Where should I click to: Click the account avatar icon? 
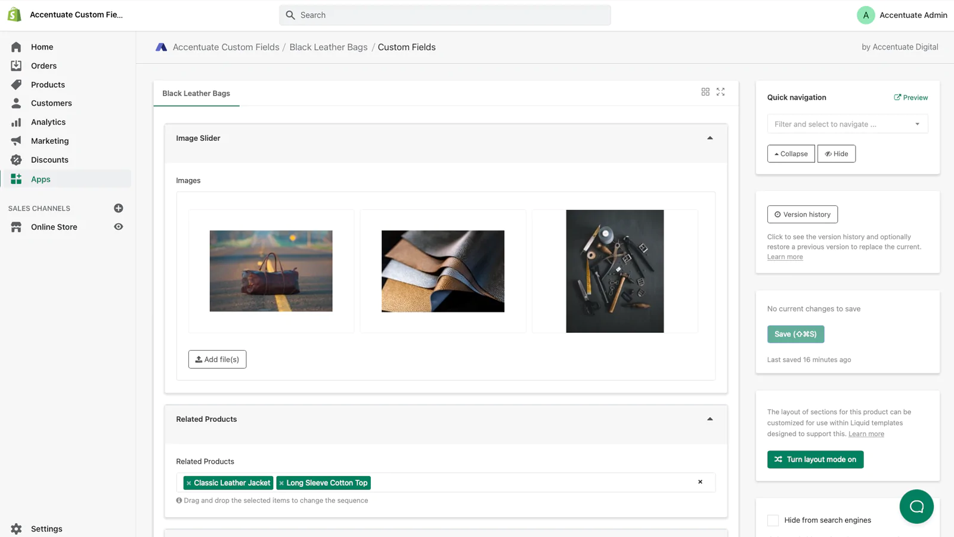(x=866, y=15)
